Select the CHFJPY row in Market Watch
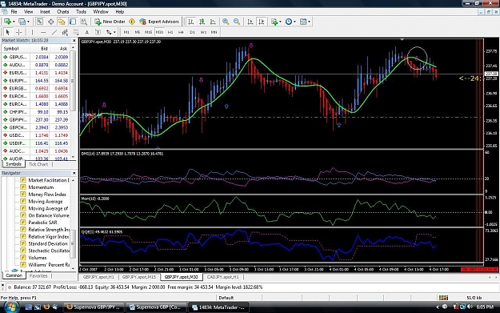This screenshot has width=500, height=313. (36, 112)
